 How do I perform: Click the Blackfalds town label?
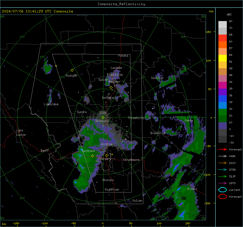[x=115, y=75]
